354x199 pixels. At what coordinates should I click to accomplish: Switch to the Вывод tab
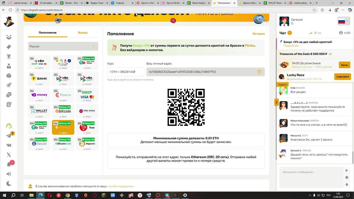pyautogui.click(x=83, y=33)
